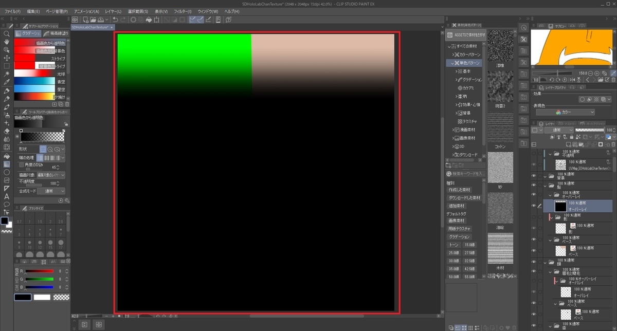Click the 用紙テクスチャ tag
The height and width of the screenshot is (331, 617).
tap(460, 229)
